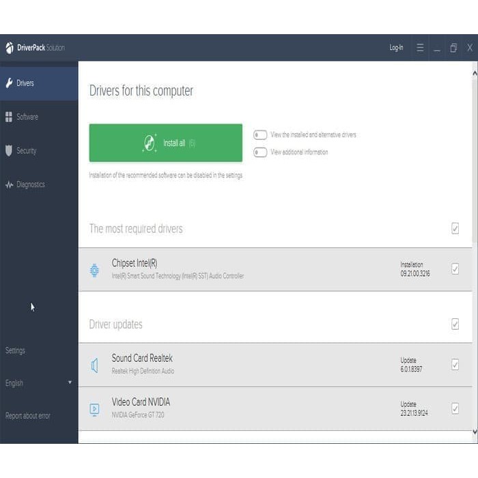Click Report about error link
This screenshot has height=478, width=478.
(x=28, y=415)
